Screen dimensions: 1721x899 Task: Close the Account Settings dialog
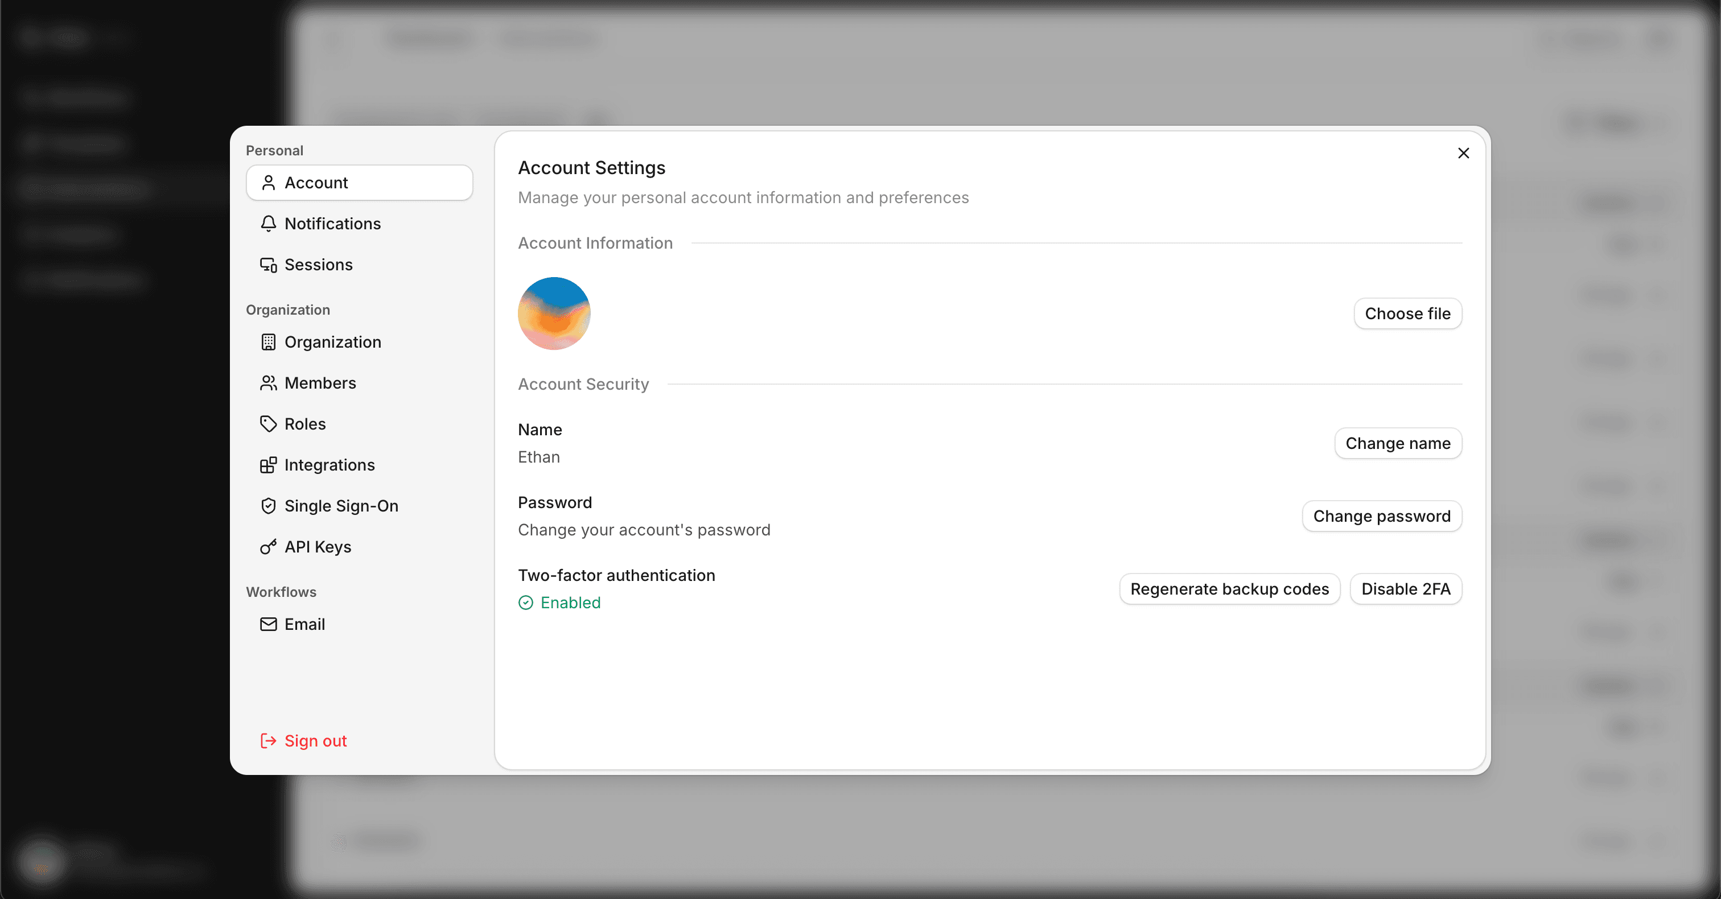pos(1463,153)
